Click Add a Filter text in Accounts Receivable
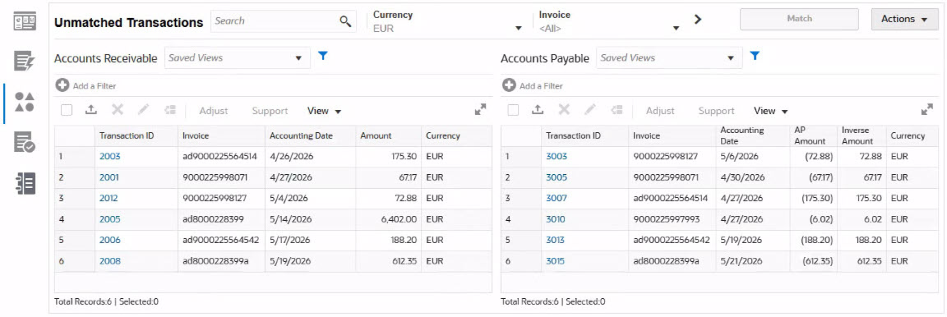Screen dimensions: 947x317 pyautogui.click(x=95, y=85)
